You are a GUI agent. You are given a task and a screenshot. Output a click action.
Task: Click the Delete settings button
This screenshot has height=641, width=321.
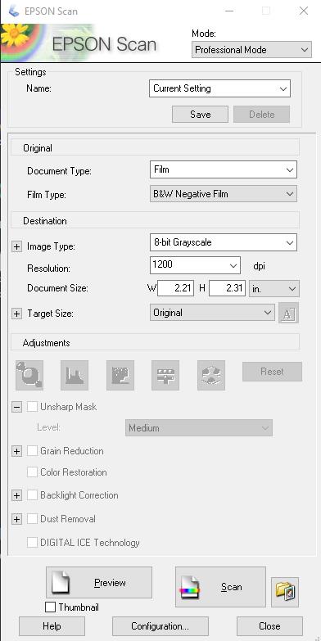tap(262, 115)
